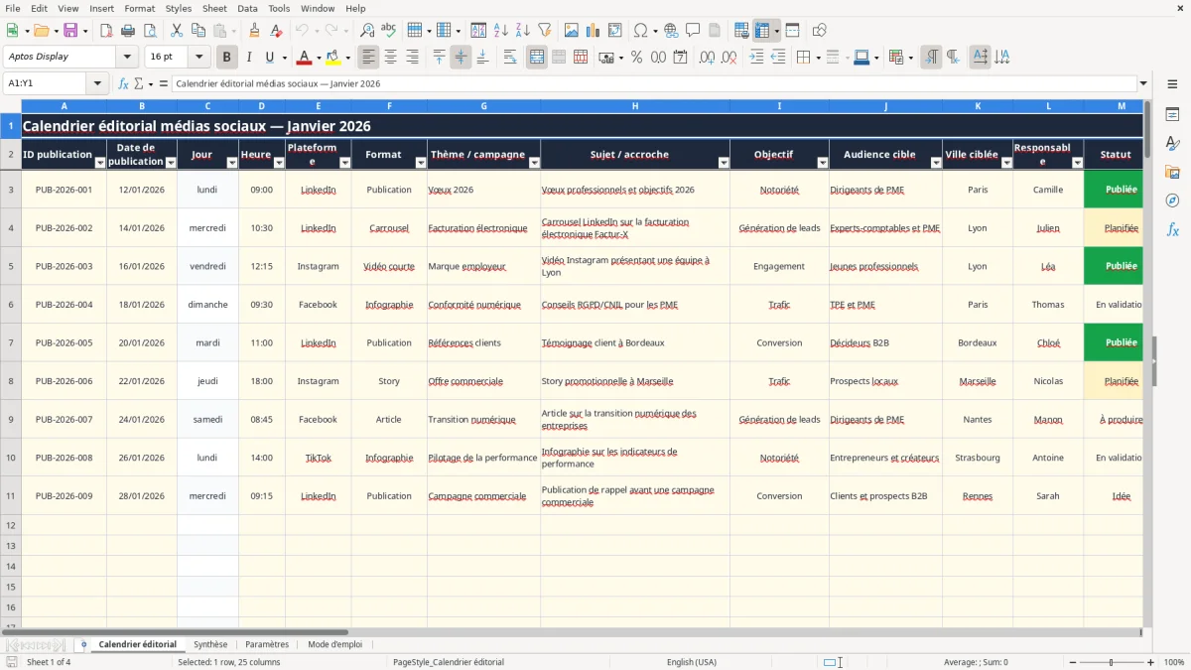Open the Sujet / accroche filter dropdown
The image size is (1191, 670).
click(724, 162)
